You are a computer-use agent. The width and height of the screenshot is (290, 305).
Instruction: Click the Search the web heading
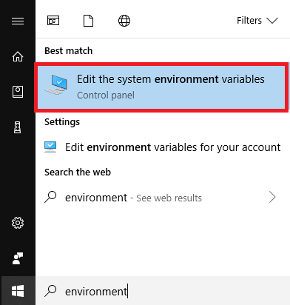point(78,172)
